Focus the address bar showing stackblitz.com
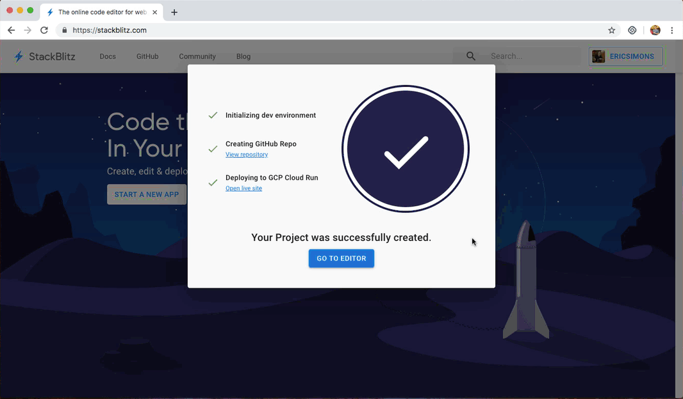The image size is (683, 399). pyautogui.click(x=320, y=30)
